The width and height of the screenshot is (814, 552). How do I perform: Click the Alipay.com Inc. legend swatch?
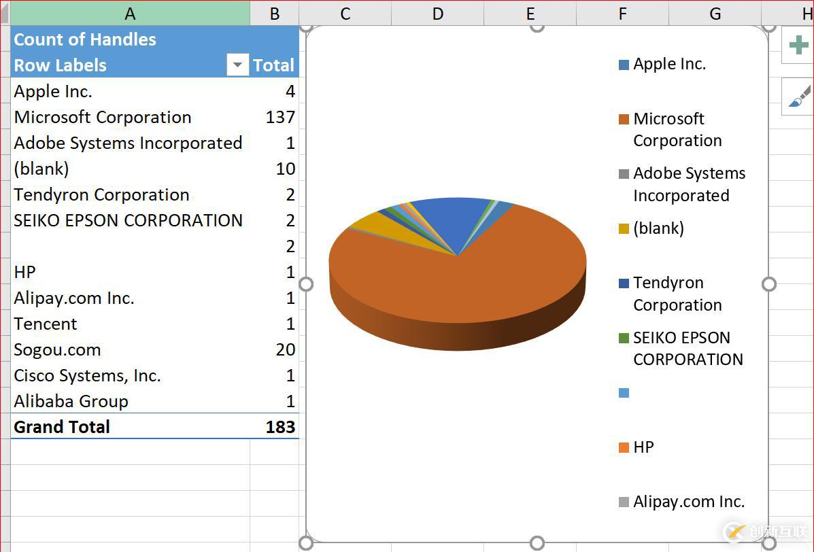click(x=624, y=502)
